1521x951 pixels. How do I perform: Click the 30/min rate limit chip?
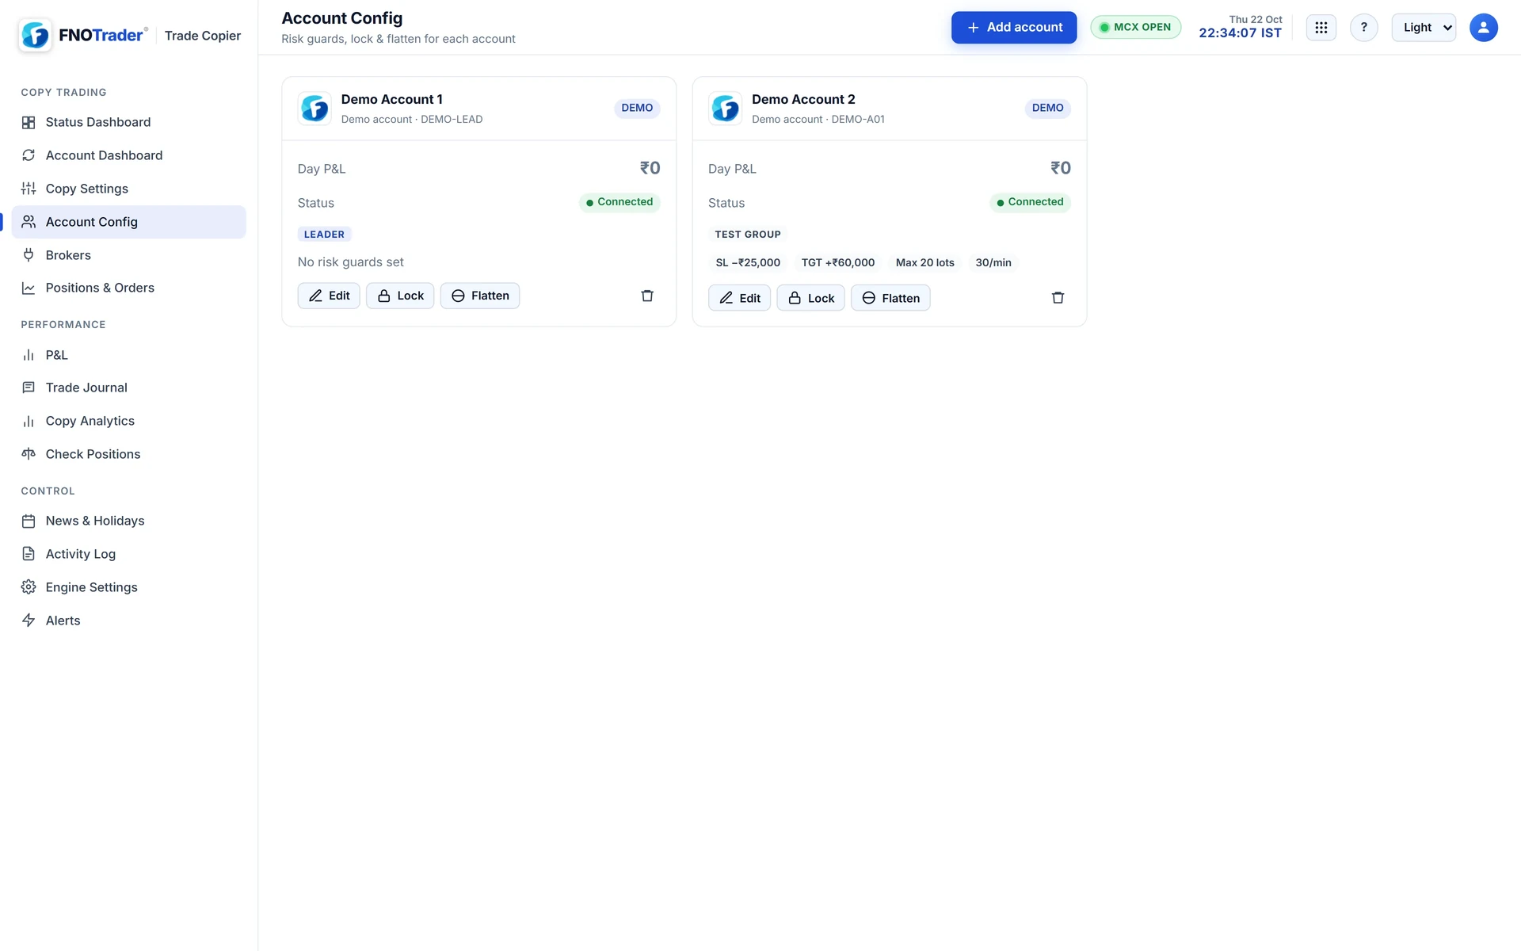click(x=993, y=263)
